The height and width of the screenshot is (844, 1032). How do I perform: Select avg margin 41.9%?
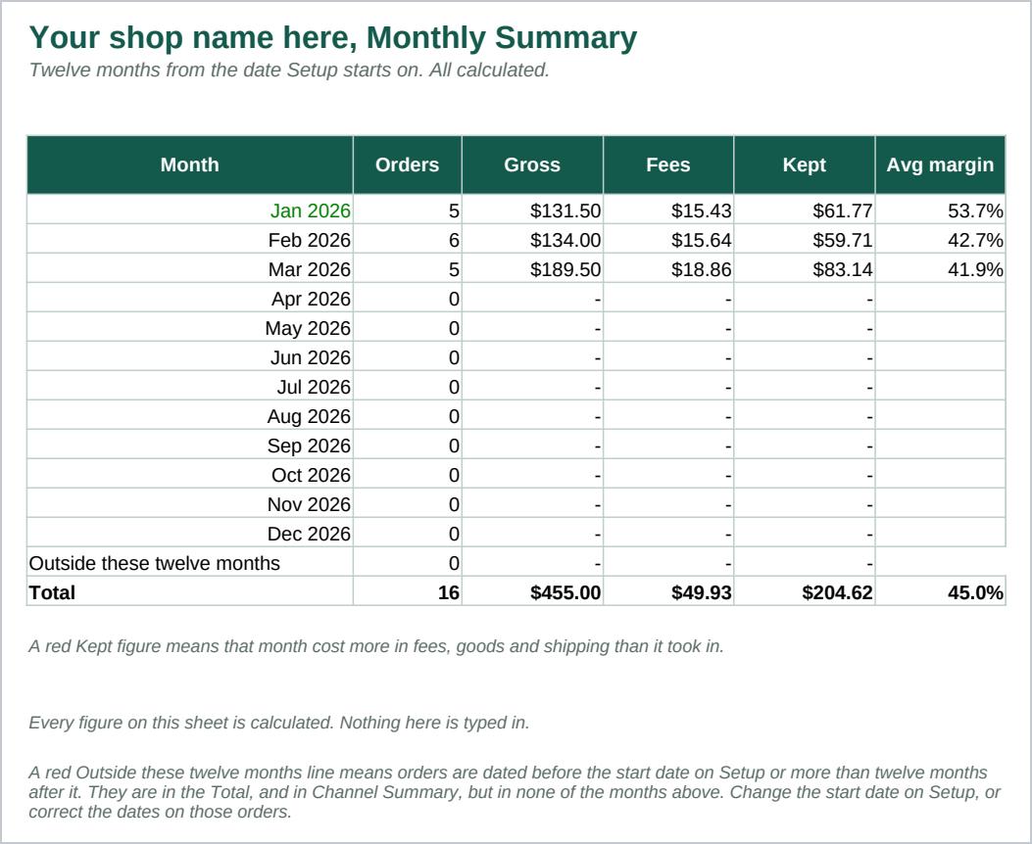pyautogui.click(x=941, y=269)
